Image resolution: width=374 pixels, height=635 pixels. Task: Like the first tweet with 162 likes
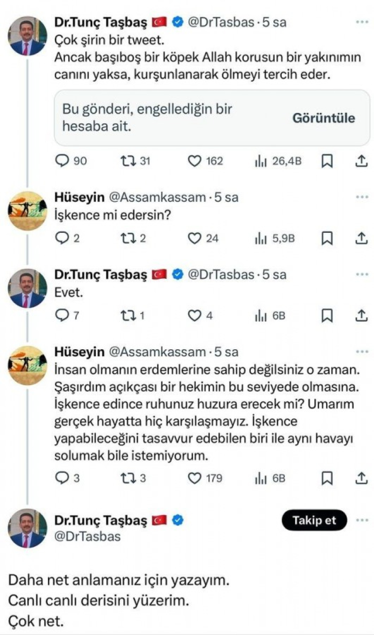(x=194, y=161)
